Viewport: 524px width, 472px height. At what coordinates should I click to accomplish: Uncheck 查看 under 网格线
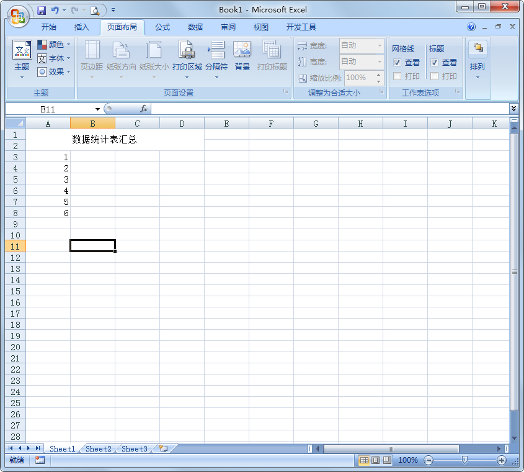click(397, 62)
